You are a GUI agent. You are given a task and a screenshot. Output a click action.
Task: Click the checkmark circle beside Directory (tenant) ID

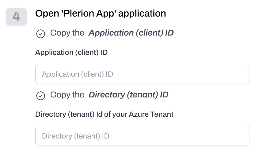coord(40,96)
